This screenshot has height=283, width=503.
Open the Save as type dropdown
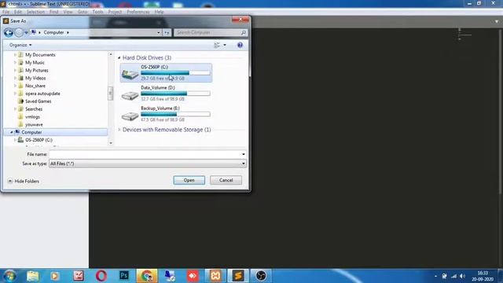coord(148,164)
